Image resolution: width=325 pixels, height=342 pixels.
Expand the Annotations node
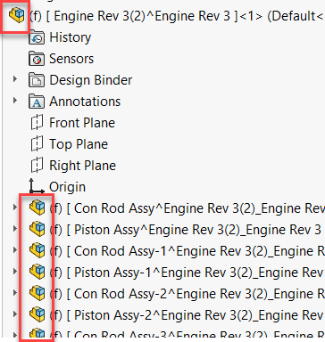[x=15, y=101]
